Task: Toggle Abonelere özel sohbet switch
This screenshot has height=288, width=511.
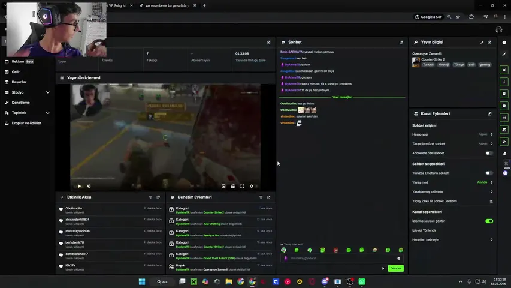Action: pos(489,153)
